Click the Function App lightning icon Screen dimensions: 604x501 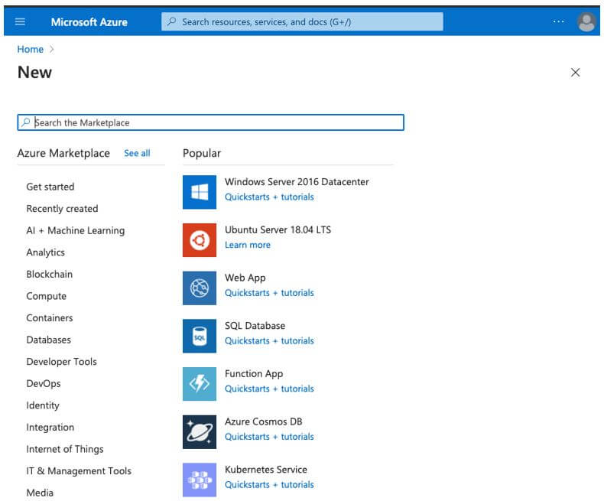coord(200,384)
